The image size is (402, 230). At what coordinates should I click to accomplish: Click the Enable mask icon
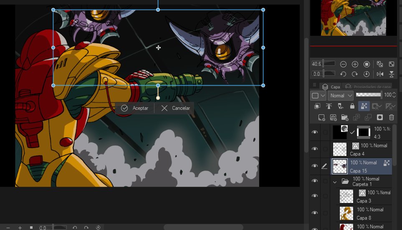[377, 106]
